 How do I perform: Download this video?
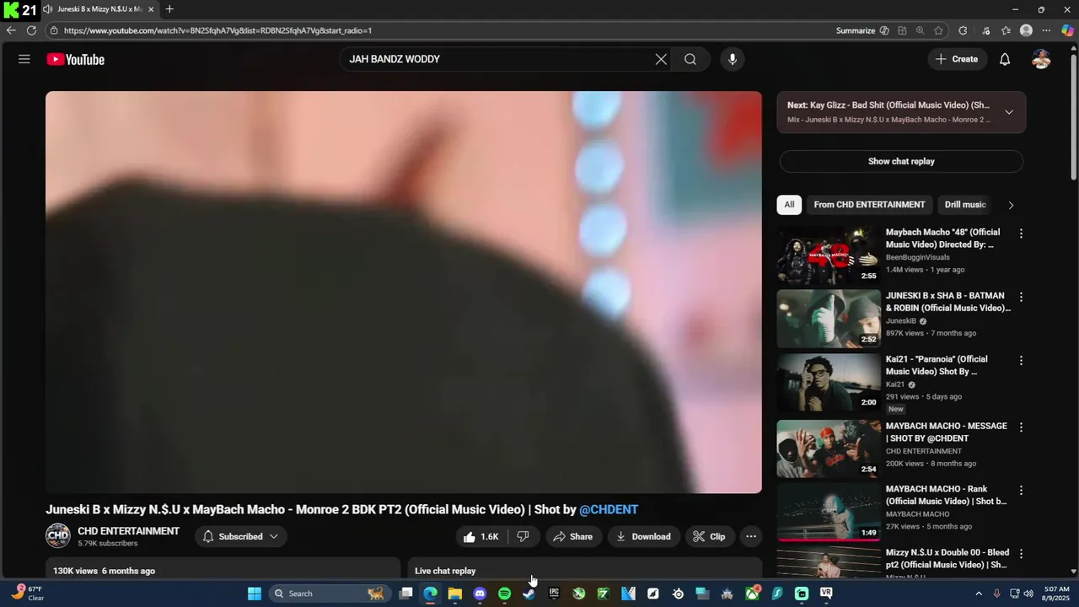tap(643, 536)
